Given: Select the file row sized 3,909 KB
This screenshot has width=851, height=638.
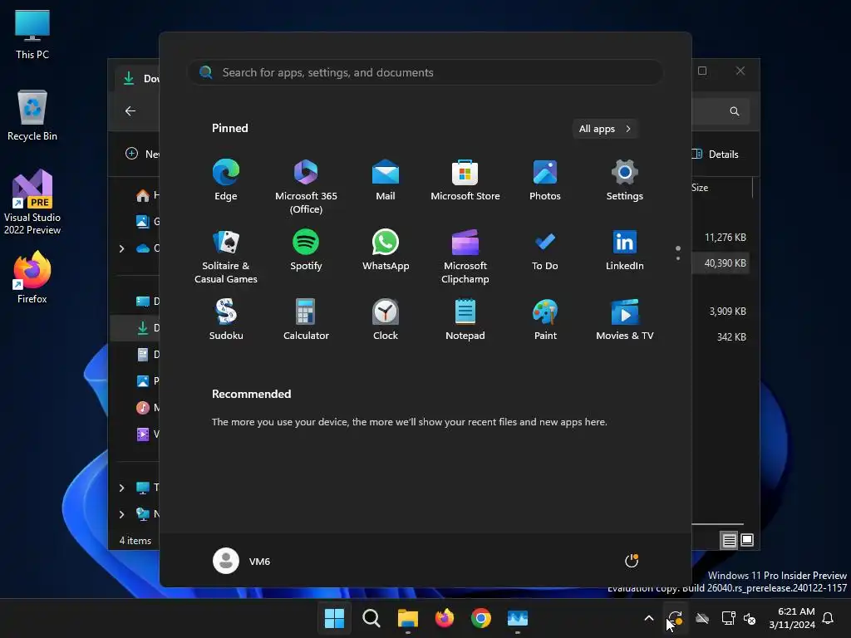Looking at the screenshot, I should tap(721, 312).
